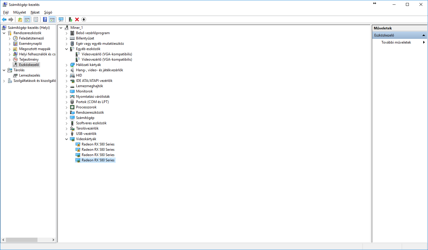Click the grey Forward arrow in toolbar
The image size is (428, 250).
pyautogui.click(x=11, y=19)
